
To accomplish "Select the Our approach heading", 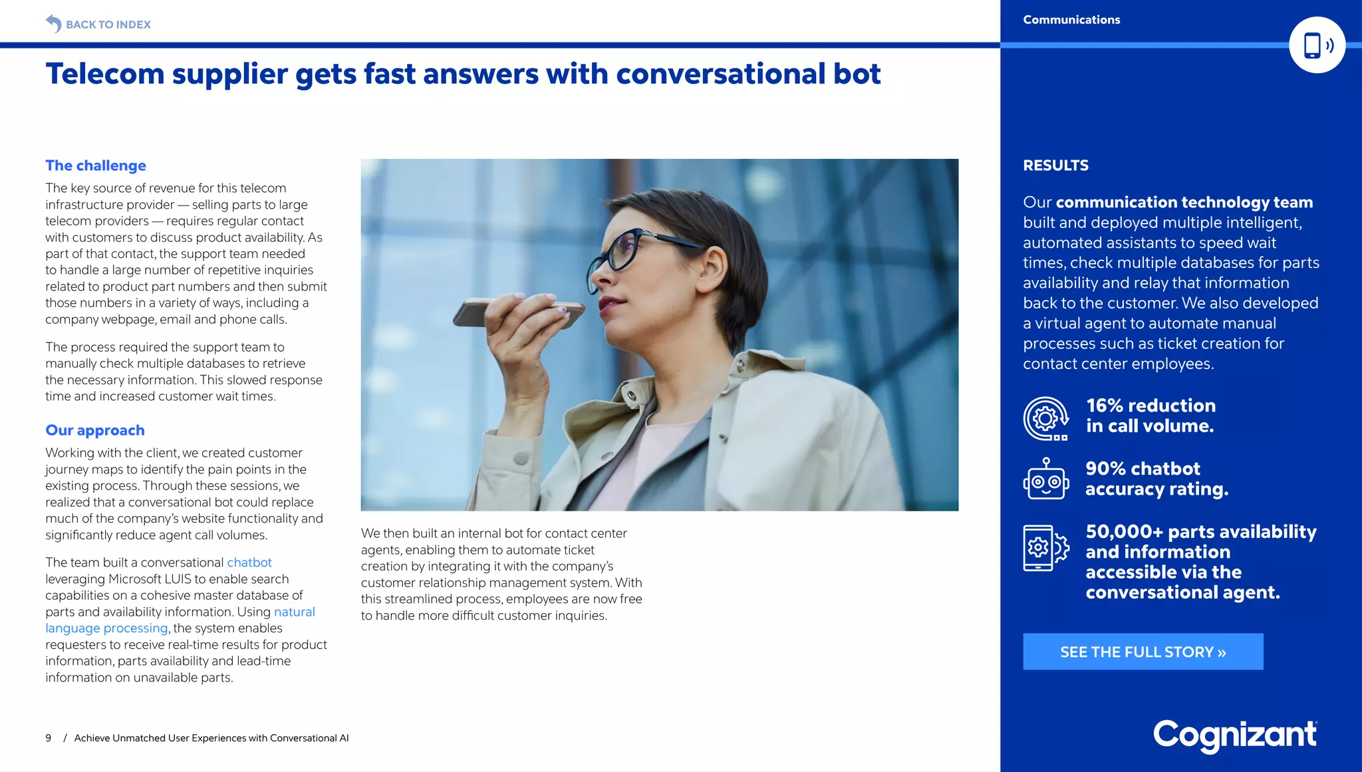I will point(95,430).
